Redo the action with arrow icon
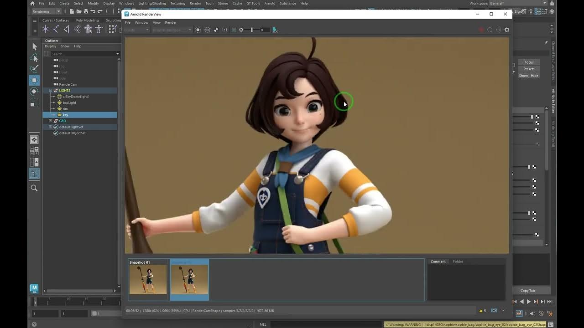The height and width of the screenshot is (328, 584). pyautogui.click(x=100, y=11)
